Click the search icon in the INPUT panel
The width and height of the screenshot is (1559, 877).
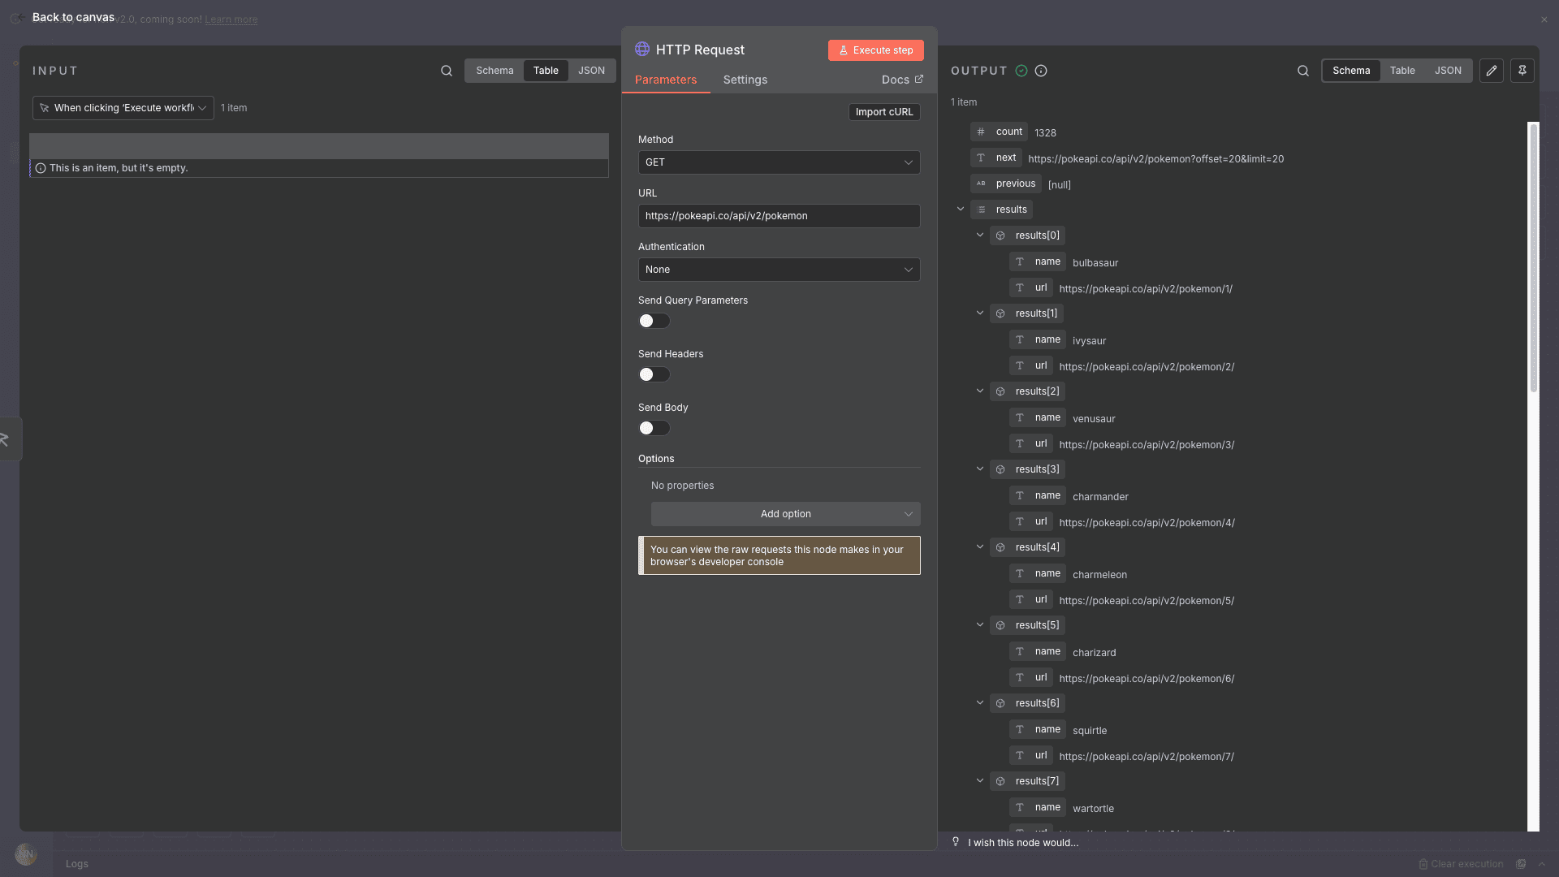[x=447, y=71]
